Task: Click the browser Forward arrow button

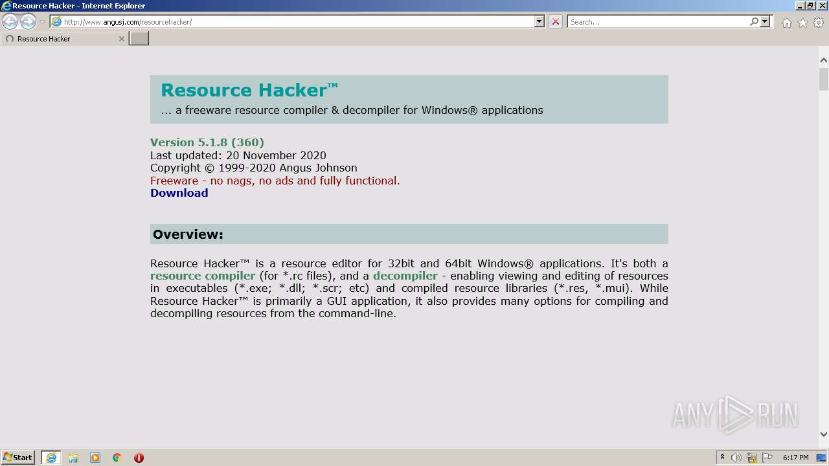Action: click(x=28, y=21)
